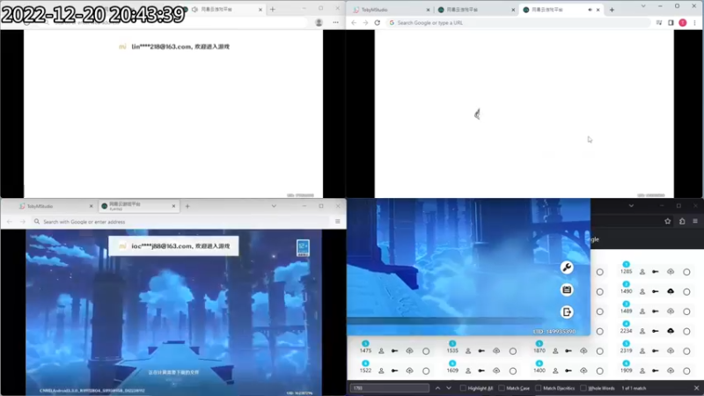This screenshot has width=704, height=396.
Task: Open extensions puzzle icon in dark browser toolbar
Action: click(x=682, y=221)
